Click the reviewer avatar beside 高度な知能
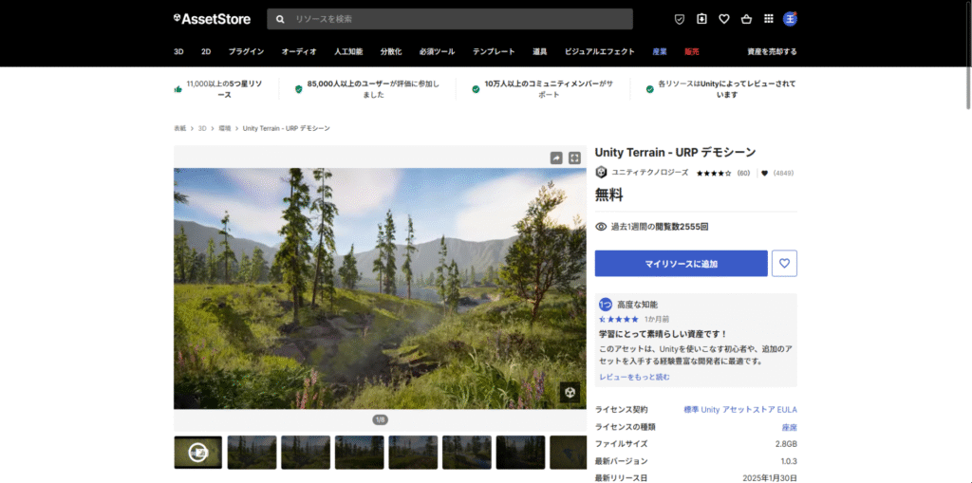Image resolution: width=972 pixels, height=483 pixels. [x=605, y=305]
